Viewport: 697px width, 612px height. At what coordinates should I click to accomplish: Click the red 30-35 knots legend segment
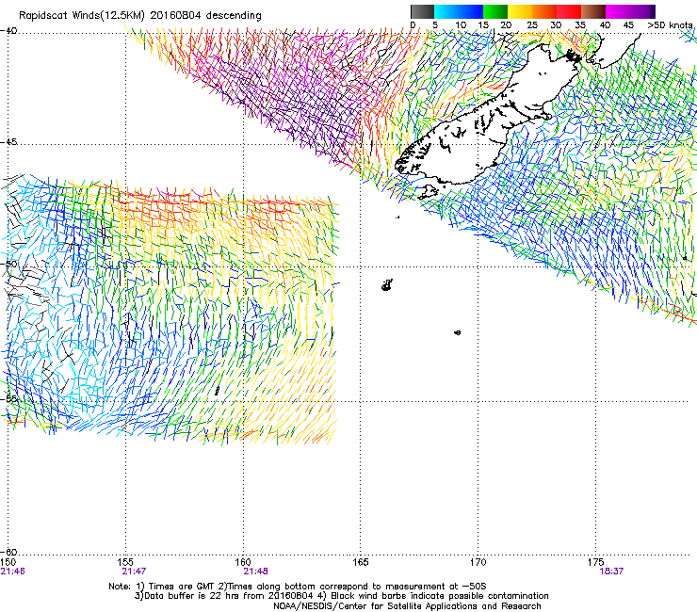coord(569,11)
